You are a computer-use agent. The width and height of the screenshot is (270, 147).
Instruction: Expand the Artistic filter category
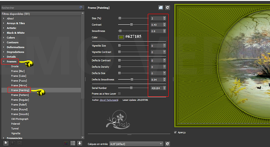pyautogui.click(x=4, y=28)
